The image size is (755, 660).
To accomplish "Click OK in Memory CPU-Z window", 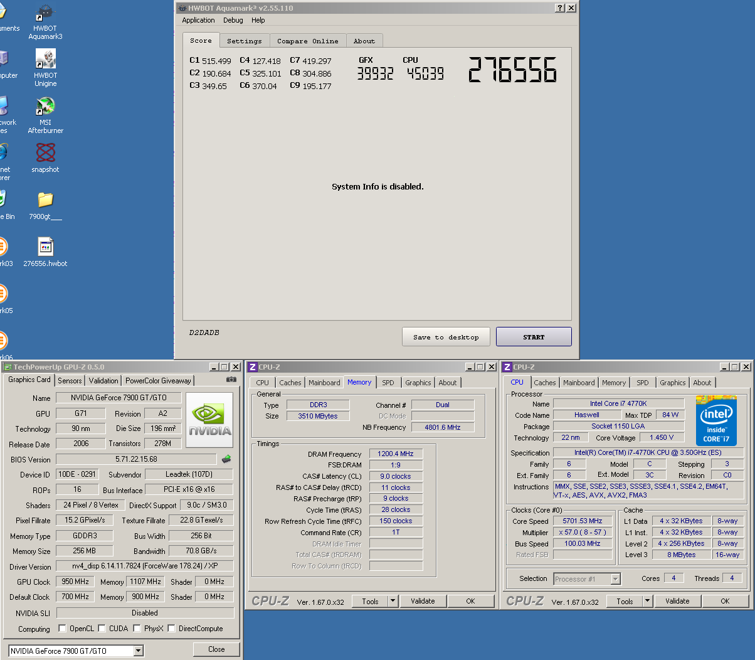I will tap(470, 601).
